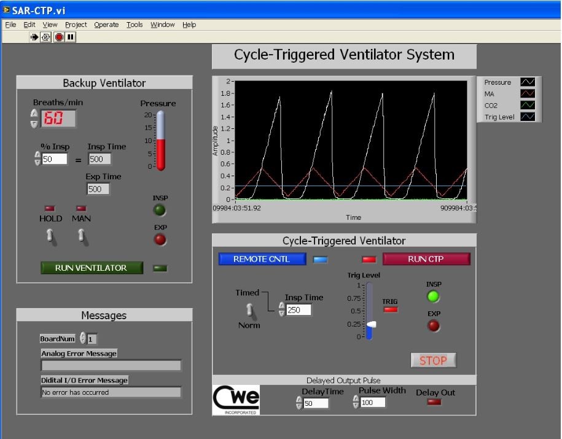562x439 pixels.
Task: Click the Run arrow toolbar icon
Action: click(x=35, y=37)
